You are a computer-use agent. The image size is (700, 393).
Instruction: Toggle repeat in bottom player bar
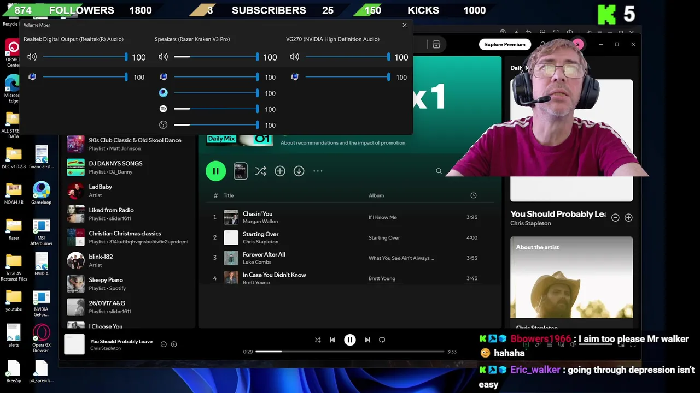click(382, 340)
